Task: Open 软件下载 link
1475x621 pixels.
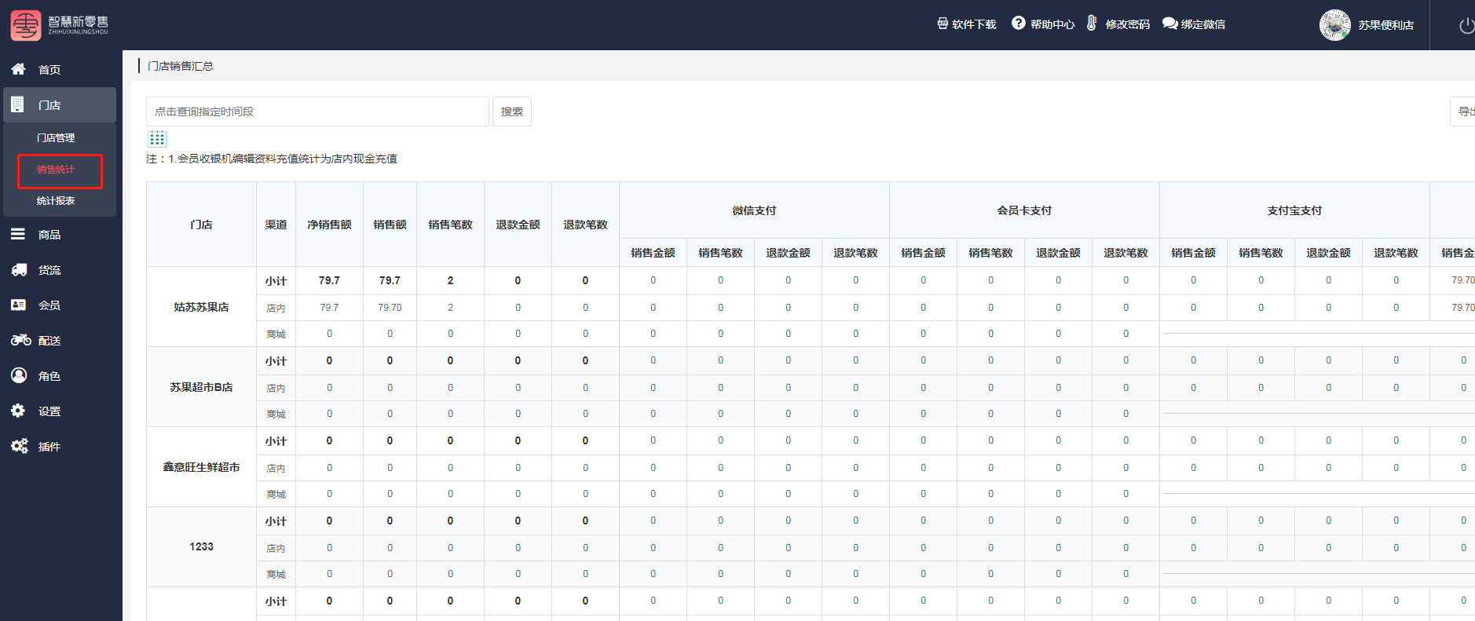Action: click(974, 24)
